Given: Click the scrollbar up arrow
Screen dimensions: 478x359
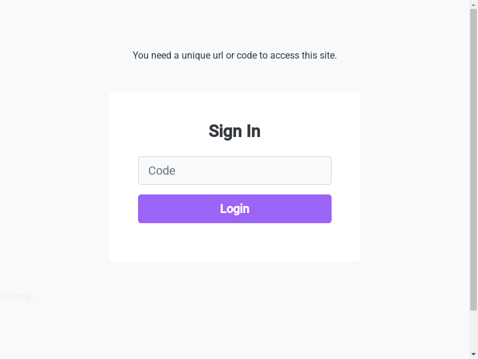Looking at the screenshot, I should (x=473, y=5).
